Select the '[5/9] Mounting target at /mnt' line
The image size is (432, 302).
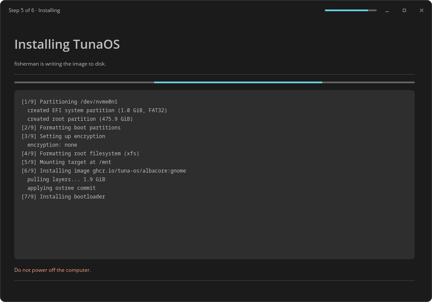pos(67,162)
